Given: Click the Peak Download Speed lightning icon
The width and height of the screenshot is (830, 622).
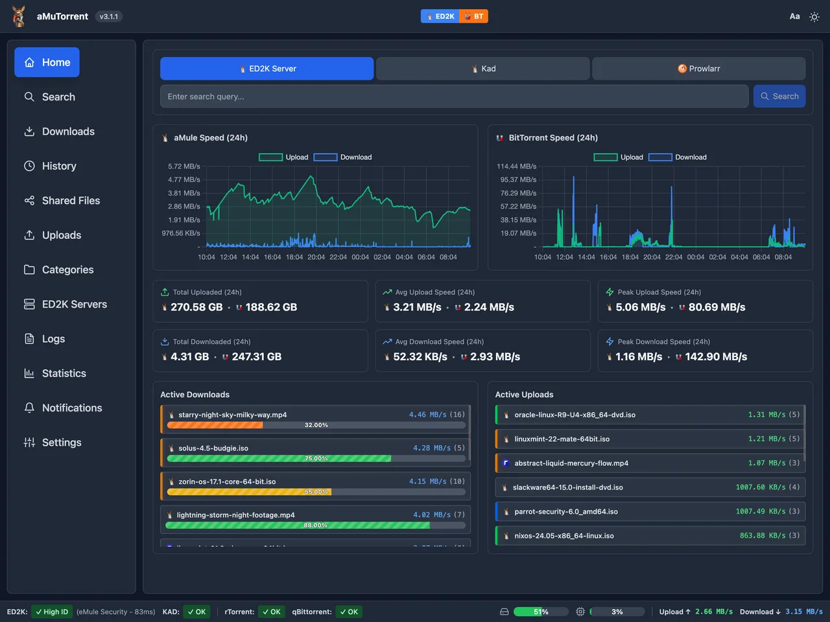Looking at the screenshot, I should pos(610,341).
